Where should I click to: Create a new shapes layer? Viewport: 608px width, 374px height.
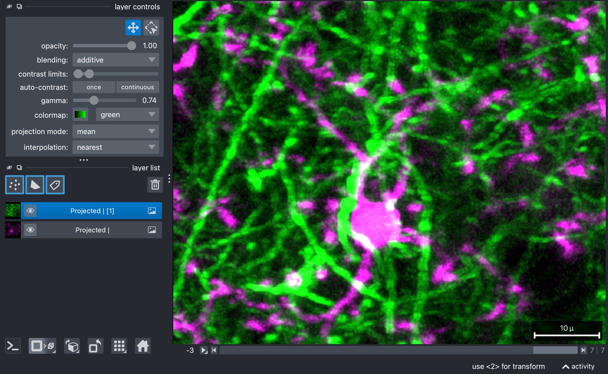tap(35, 185)
